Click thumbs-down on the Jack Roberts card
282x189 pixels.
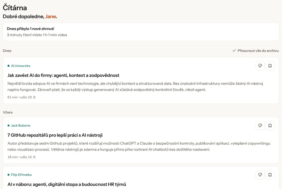coord(260,125)
